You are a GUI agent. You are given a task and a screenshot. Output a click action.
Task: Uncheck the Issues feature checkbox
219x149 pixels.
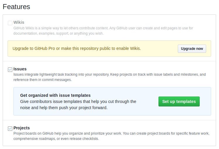click(x=10, y=70)
